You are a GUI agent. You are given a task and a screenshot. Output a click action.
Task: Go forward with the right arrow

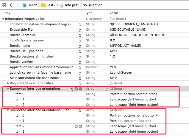pyautogui.click(x=17, y=5)
